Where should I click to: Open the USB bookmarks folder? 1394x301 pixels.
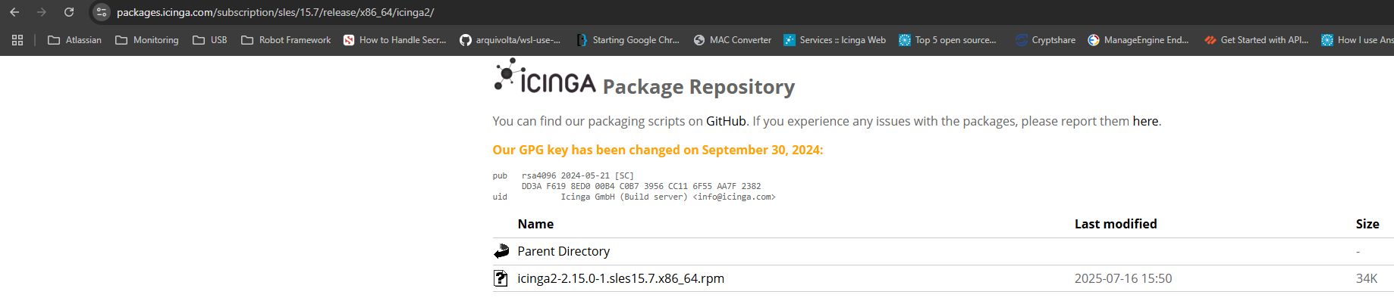[210, 40]
